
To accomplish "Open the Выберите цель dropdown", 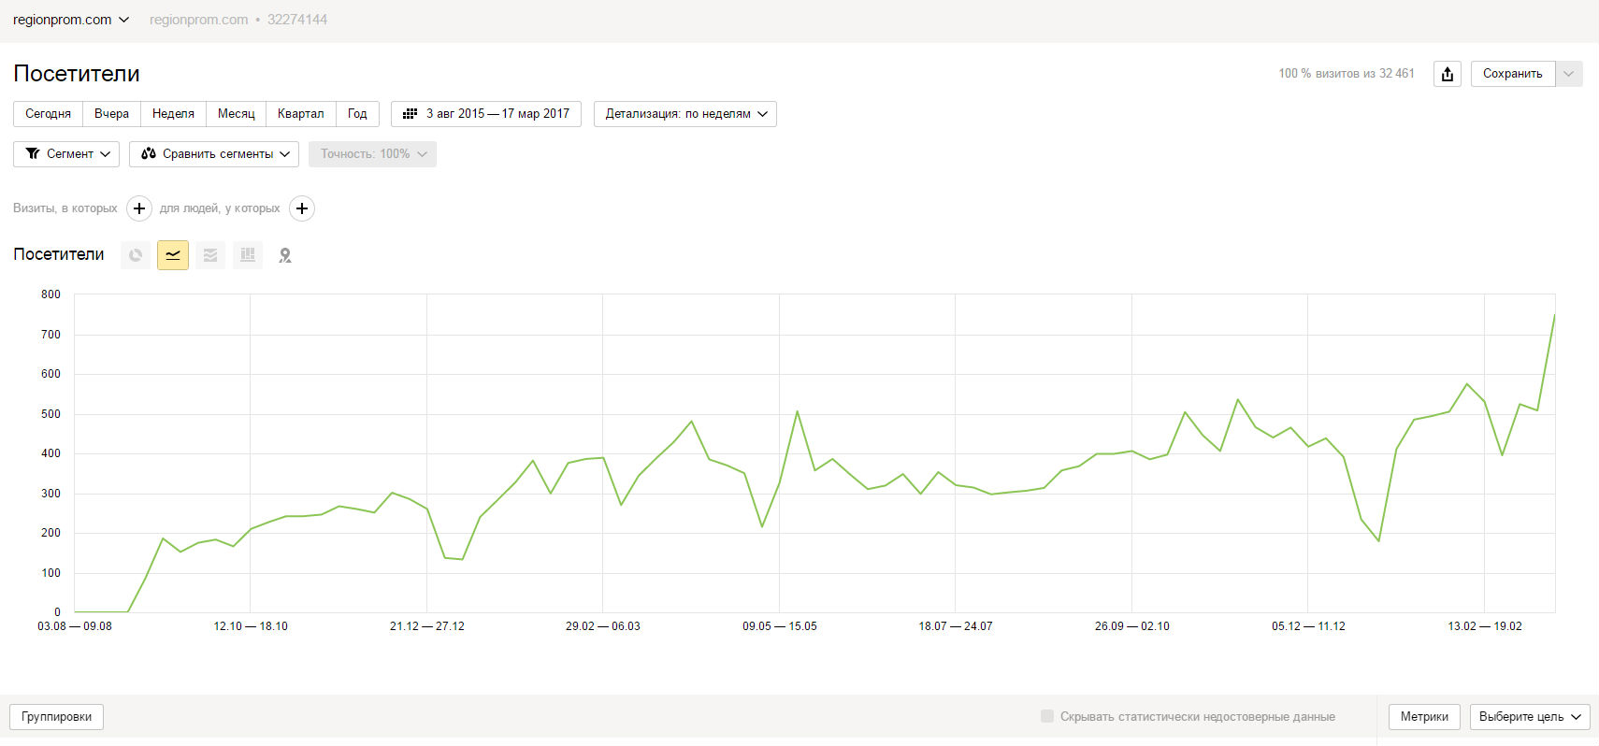I will (x=1530, y=717).
